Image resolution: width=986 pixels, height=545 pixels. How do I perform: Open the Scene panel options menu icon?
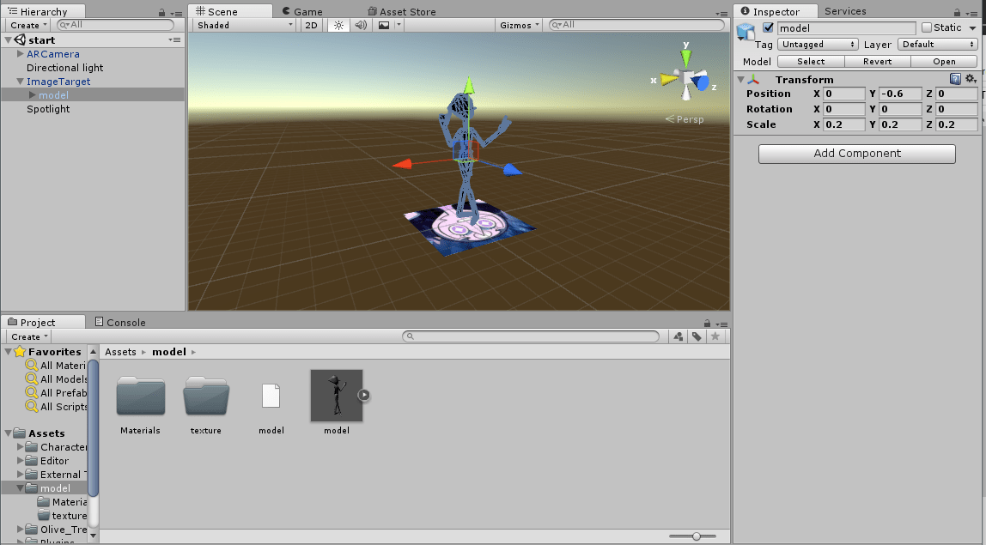pos(721,13)
